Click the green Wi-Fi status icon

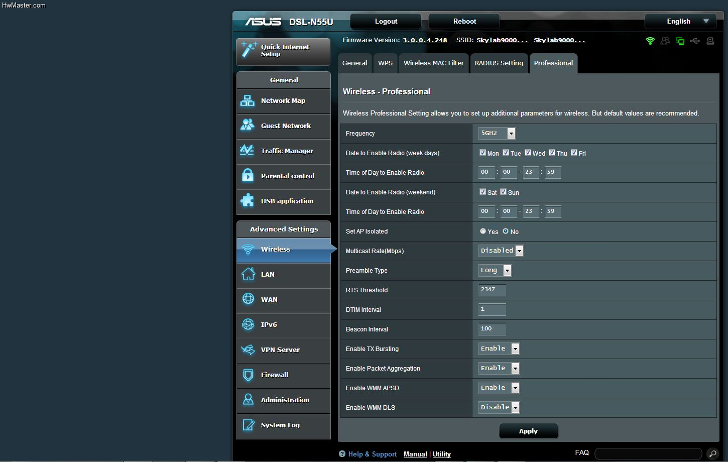(x=650, y=41)
